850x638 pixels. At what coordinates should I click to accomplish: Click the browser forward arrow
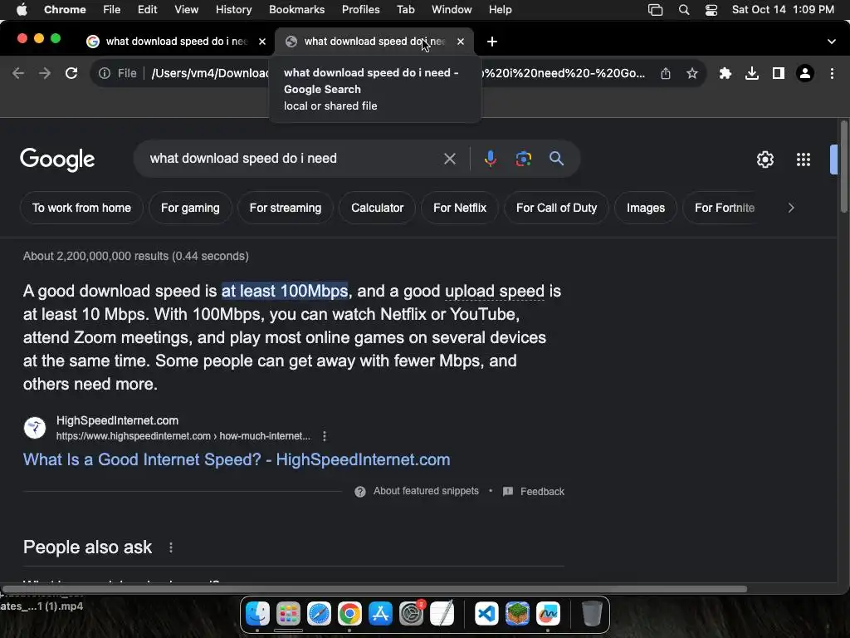click(x=45, y=73)
